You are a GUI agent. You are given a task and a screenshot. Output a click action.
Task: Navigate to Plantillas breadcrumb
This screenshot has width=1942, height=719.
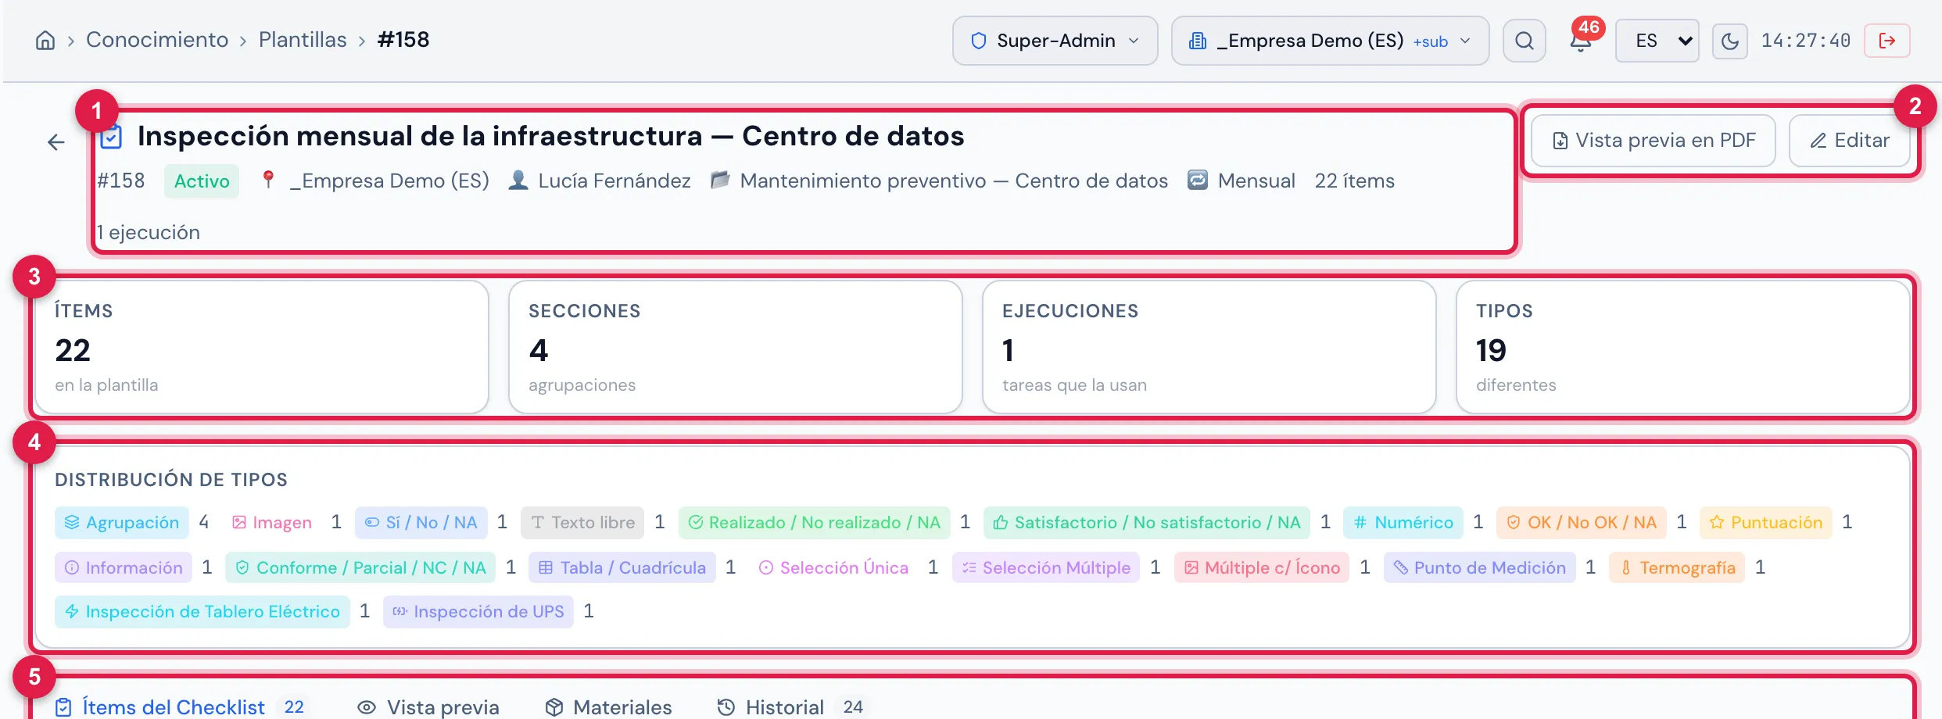click(303, 40)
